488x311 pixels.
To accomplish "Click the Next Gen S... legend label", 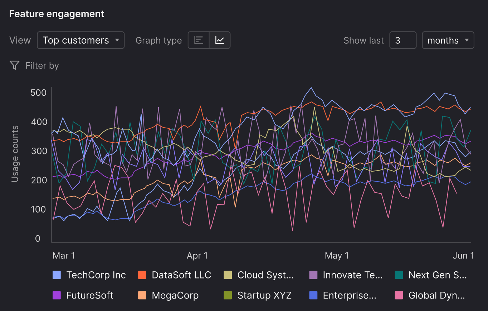I will tap(438, 275).
